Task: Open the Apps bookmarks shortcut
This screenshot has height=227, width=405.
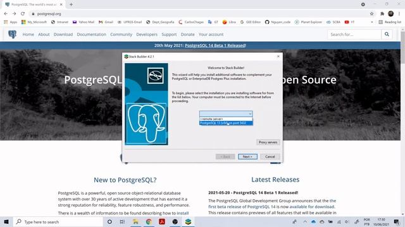Action: pyautogui.click(x=11, y=22)
